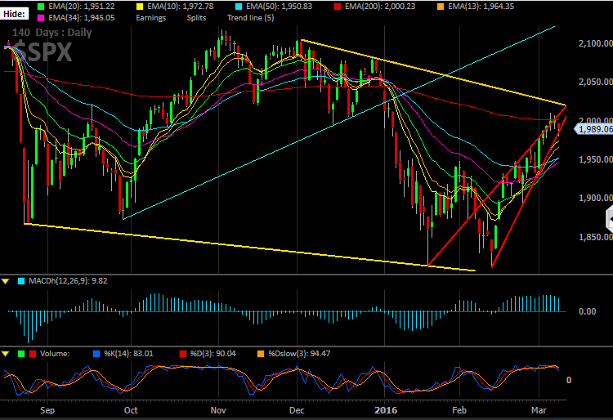Collapse the MACDh panel with yellow triangle
The image size is (613, 420).
click(6, 281)
